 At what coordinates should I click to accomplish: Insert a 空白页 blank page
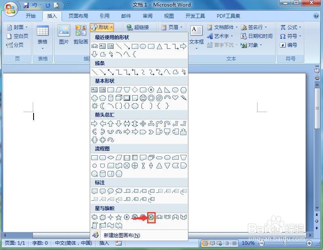click(17, 36)
